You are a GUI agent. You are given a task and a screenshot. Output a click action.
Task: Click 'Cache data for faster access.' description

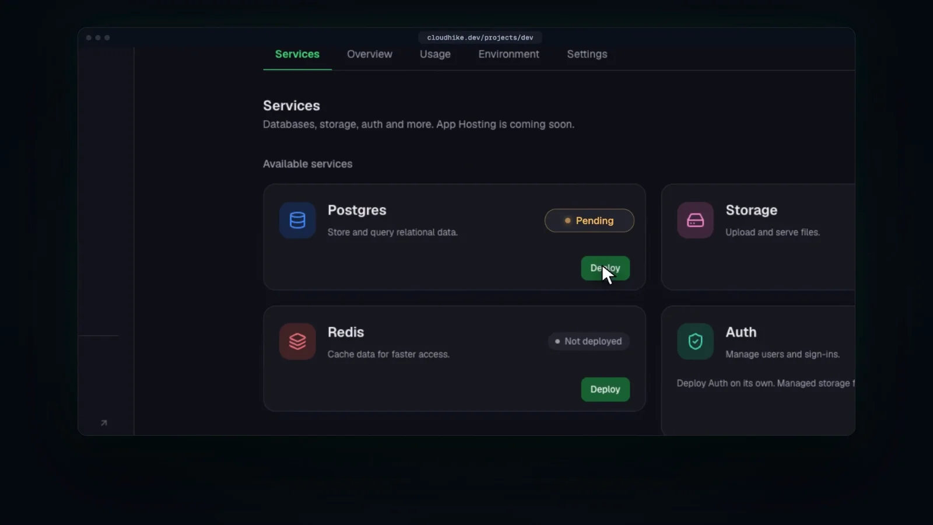point(388,354)
